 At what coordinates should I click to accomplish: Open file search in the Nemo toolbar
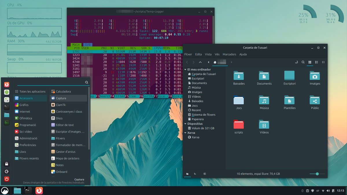pos(303,62)
